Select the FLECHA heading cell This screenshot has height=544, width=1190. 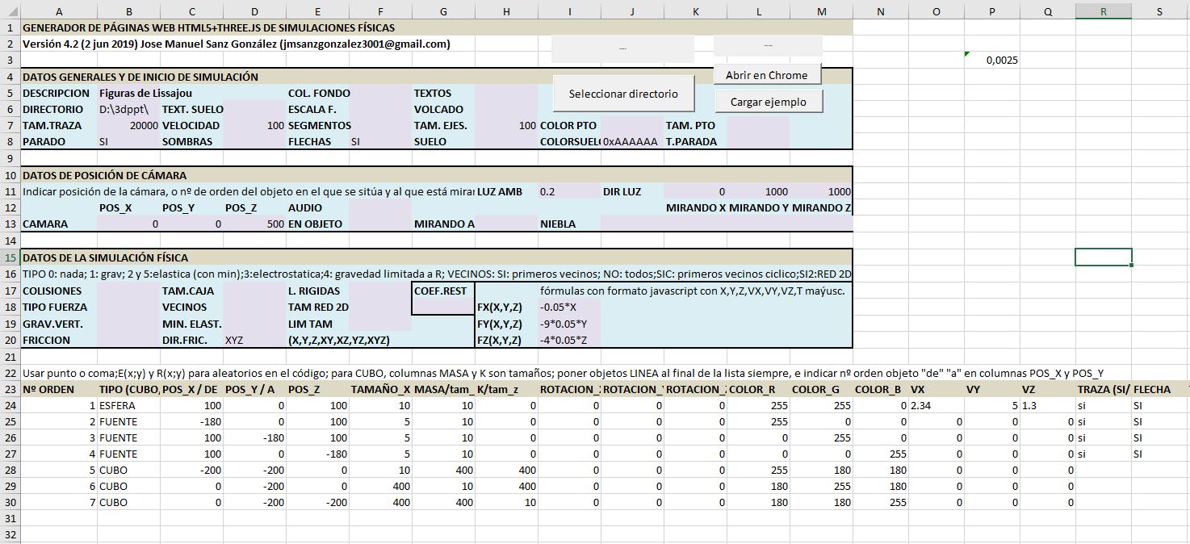(1159, 389)
